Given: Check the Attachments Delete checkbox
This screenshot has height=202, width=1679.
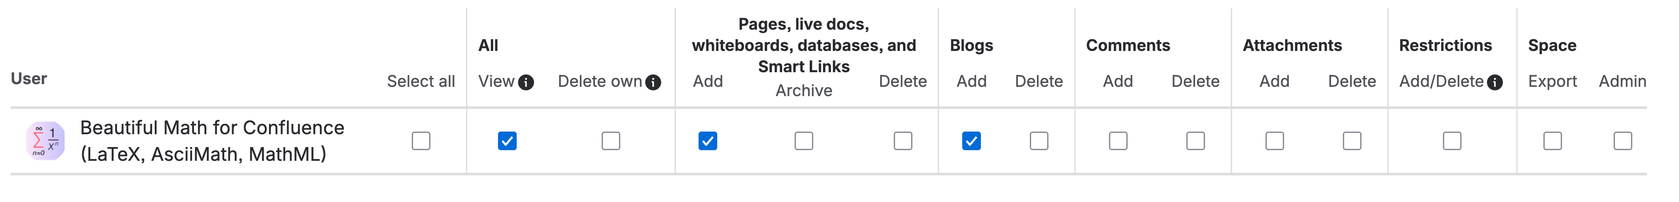Looking at the screenshot, I should coord(1352,141).
